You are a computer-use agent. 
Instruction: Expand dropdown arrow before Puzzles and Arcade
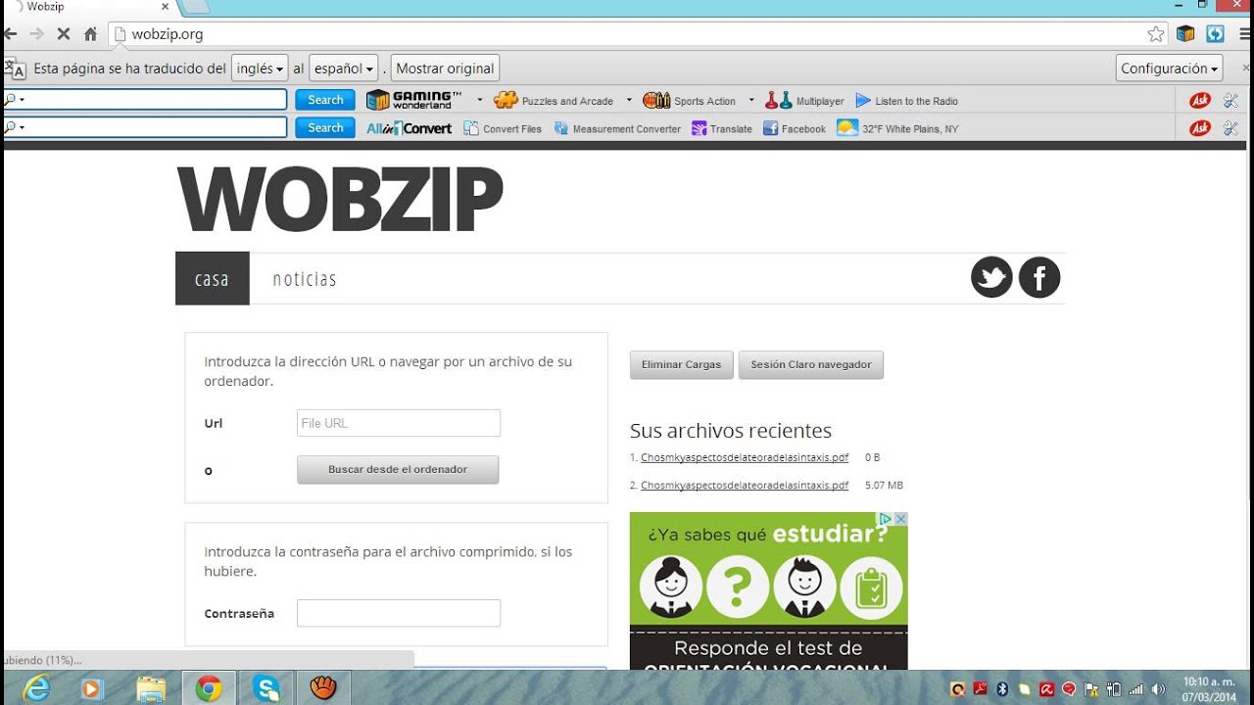[x=480, y=100]
